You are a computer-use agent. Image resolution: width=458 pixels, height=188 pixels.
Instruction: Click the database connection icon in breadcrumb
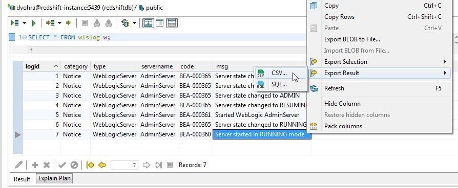12,8
